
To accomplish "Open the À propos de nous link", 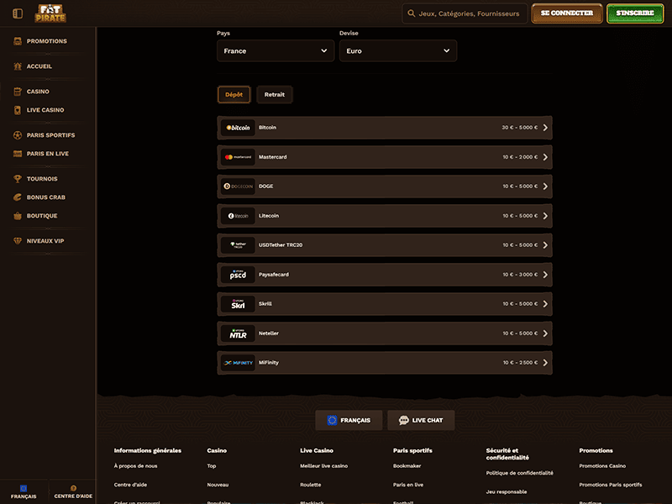I will point(135,466).
